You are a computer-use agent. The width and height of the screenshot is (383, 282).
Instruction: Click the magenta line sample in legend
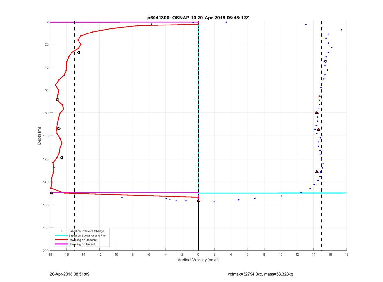[x=61, y=244]
